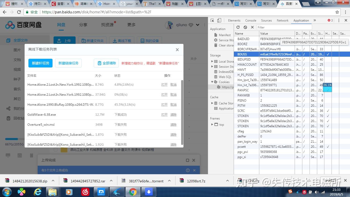Refresh the cookies table in DevTools

(x=238, y=27)
